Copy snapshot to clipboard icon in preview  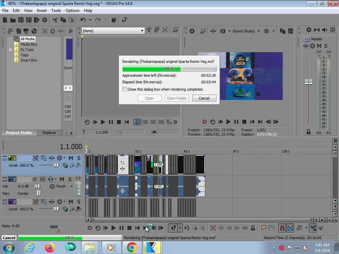pyautogui.click(x=283, y=31)
